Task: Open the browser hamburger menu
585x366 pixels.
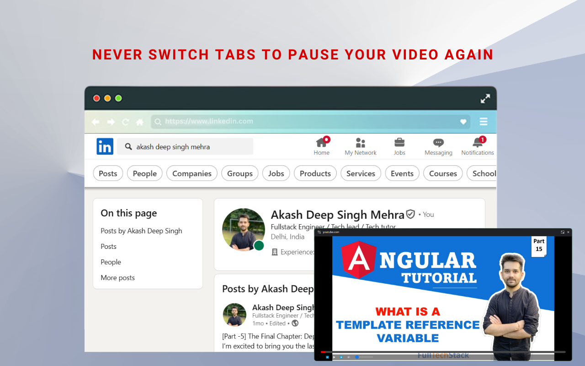Action: [x=483, y=121]
